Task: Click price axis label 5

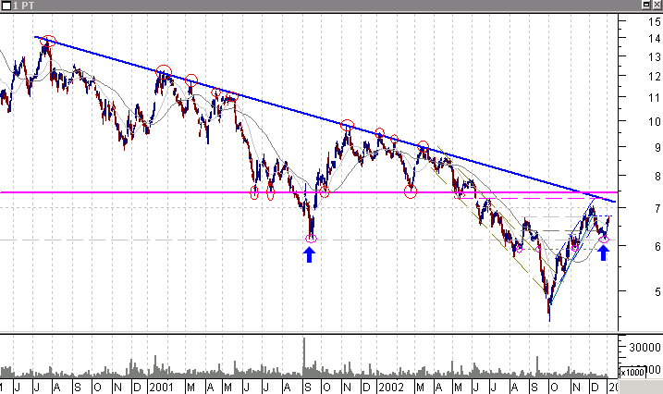Action: (657, 291)
